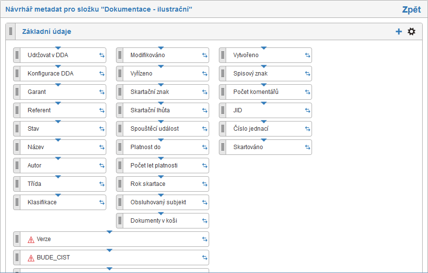428x273 pixels.
Task: Click the swap arrows icon on Skartační znak
Action: 205,92
